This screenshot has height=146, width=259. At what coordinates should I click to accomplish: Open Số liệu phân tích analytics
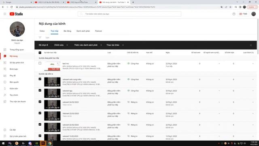pos(17,62)
